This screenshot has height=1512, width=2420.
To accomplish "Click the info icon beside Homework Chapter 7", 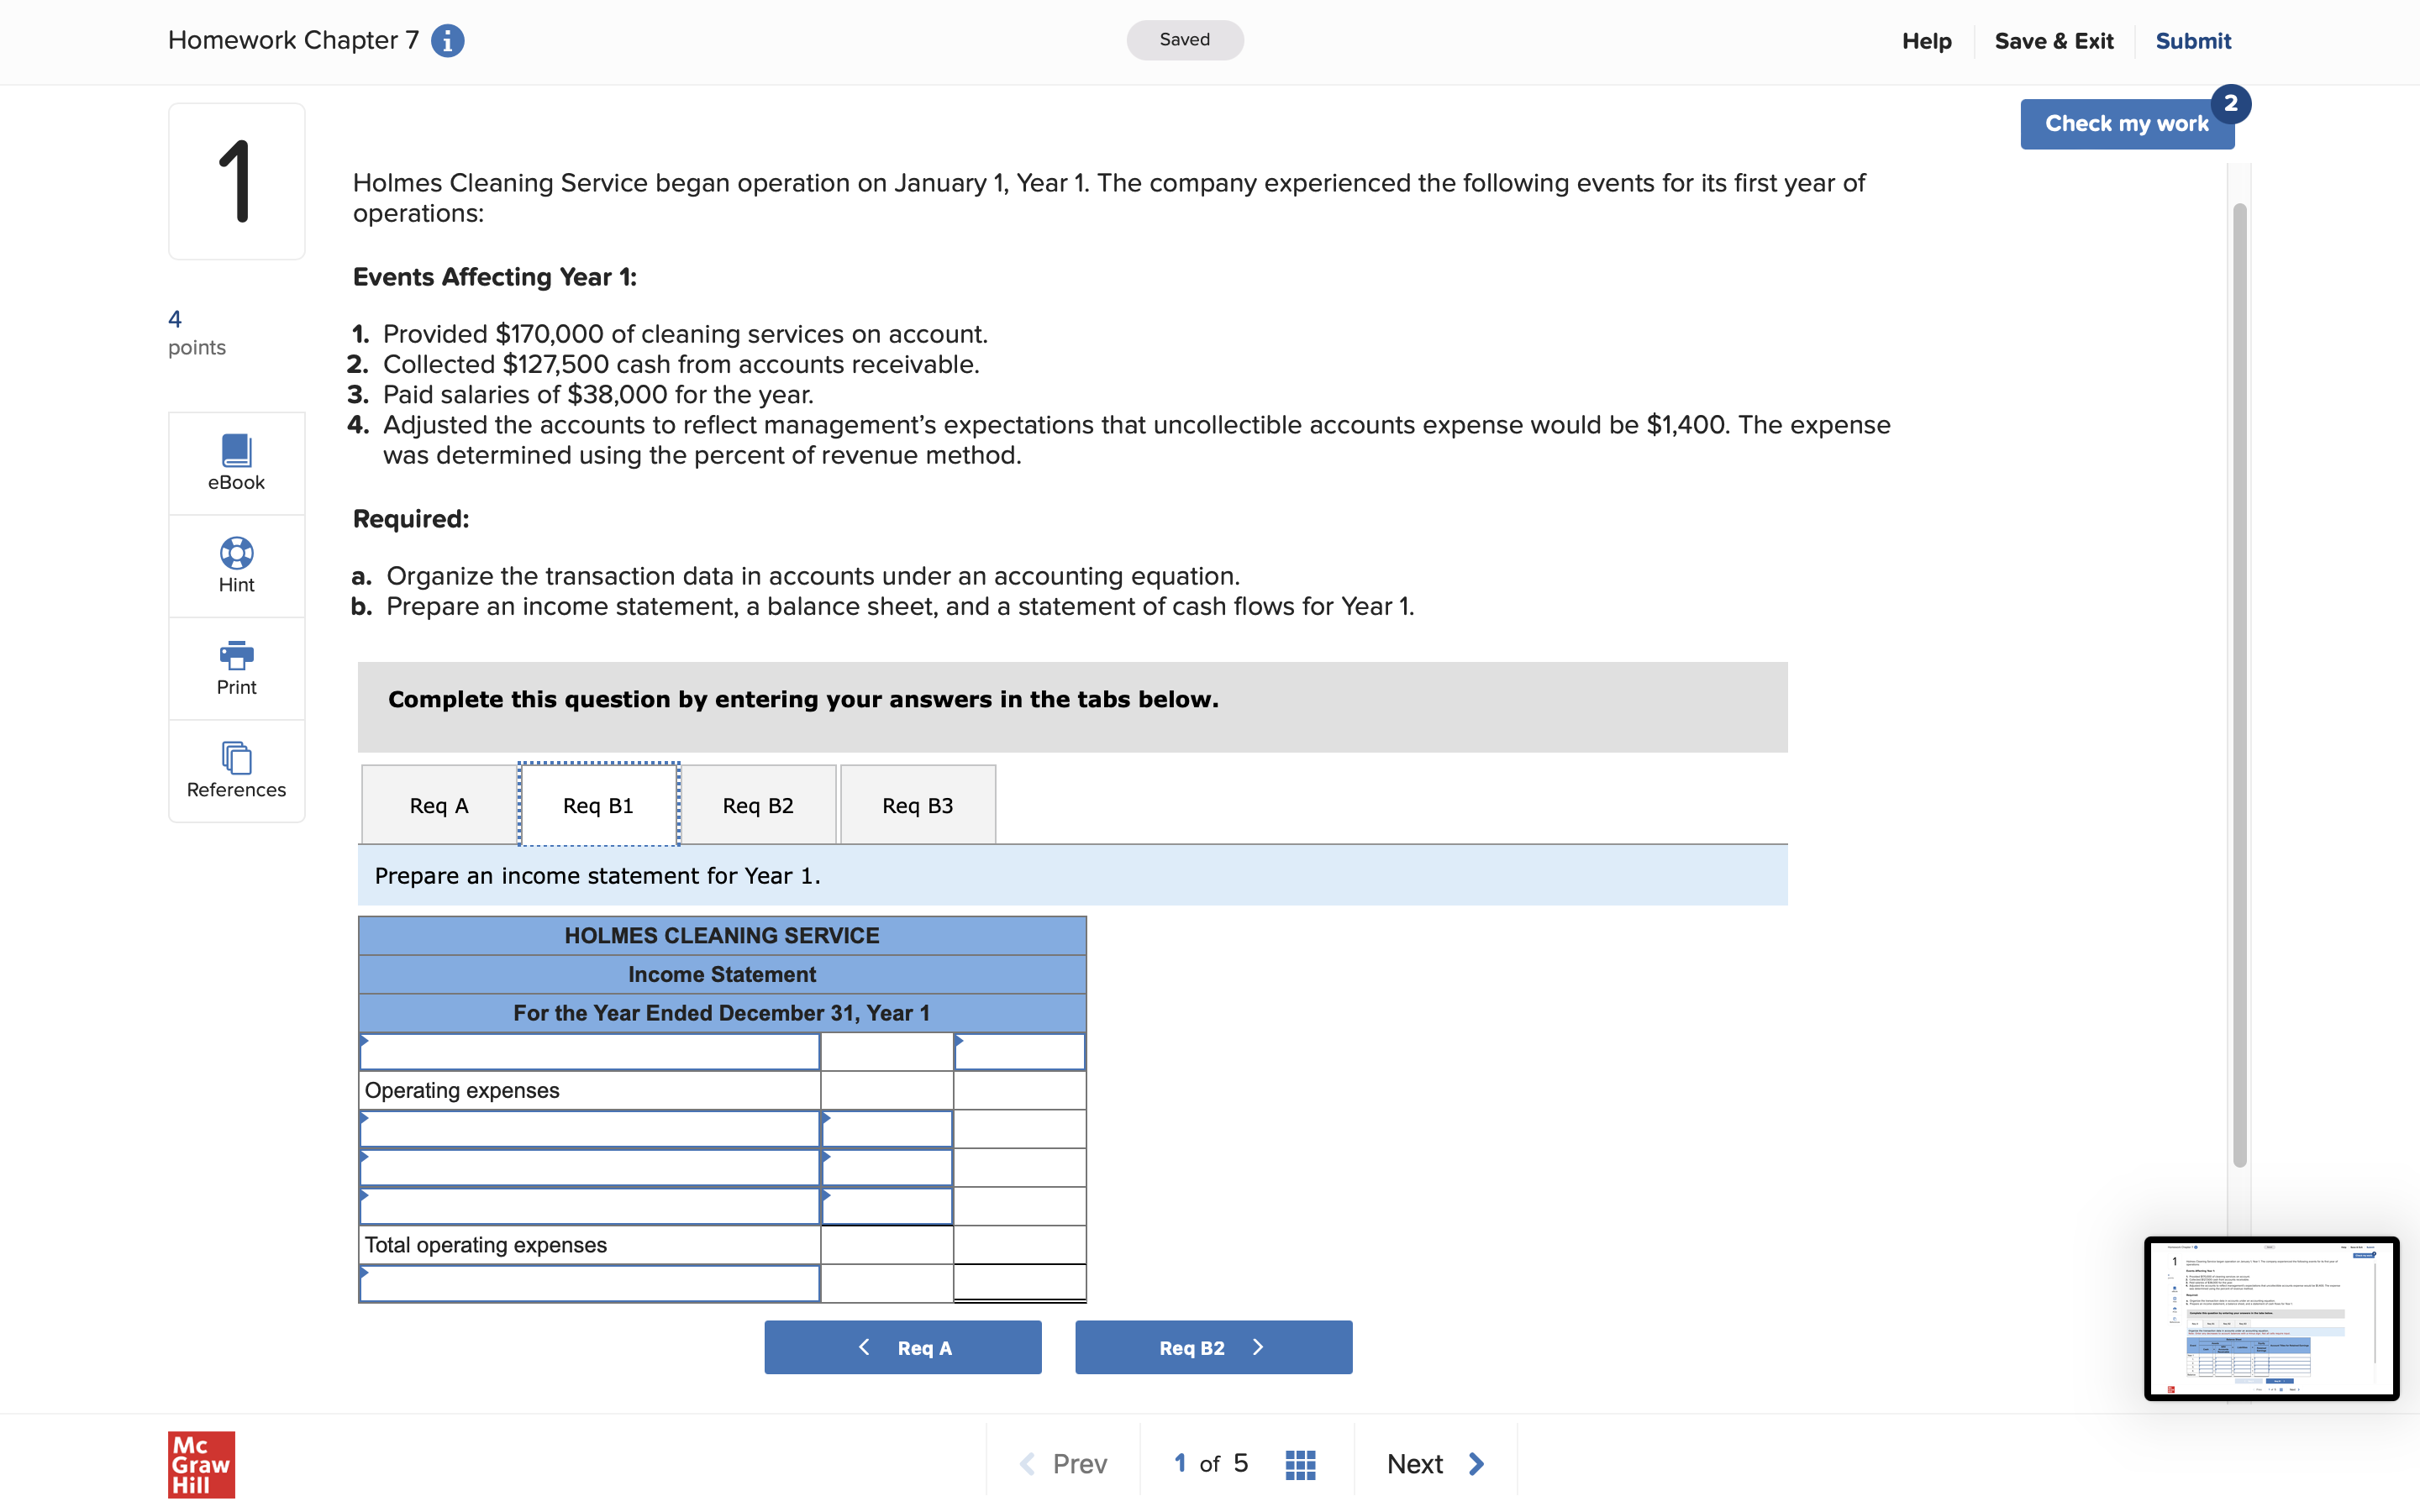I will coord(447,41).
